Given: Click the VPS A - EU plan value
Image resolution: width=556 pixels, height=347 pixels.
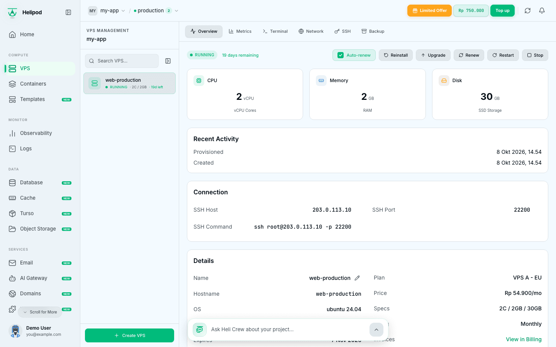Looking at the screenshot, I should (x=527, y=278).
